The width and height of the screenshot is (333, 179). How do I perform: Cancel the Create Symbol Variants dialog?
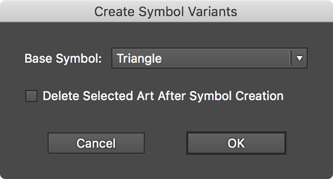[x=96, y=143]
